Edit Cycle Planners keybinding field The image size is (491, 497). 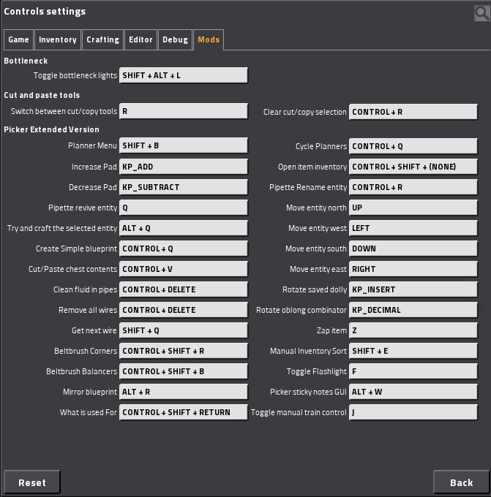point(413,146)
